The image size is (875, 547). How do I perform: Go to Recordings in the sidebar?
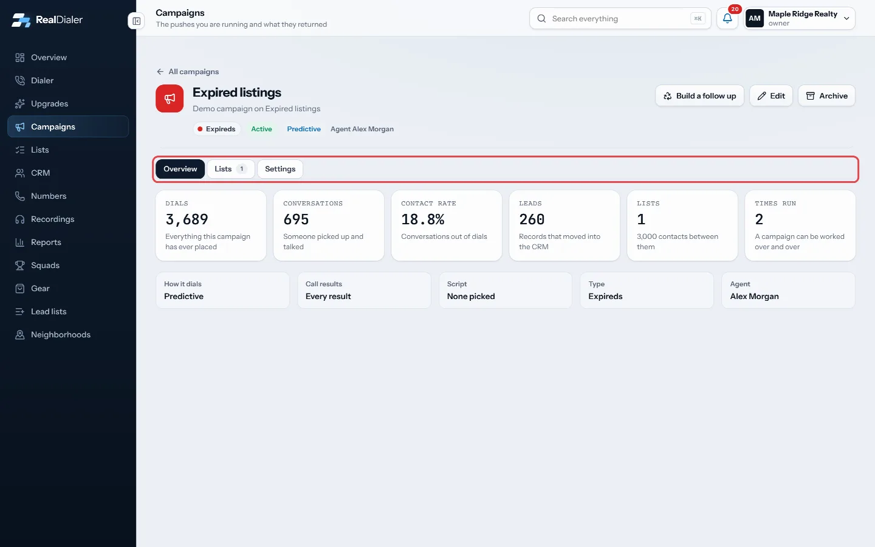click(x=68, y=219)
